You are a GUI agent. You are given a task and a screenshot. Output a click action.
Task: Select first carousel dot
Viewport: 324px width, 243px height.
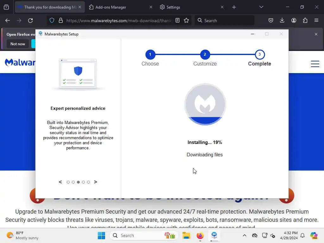pos(68,182)
